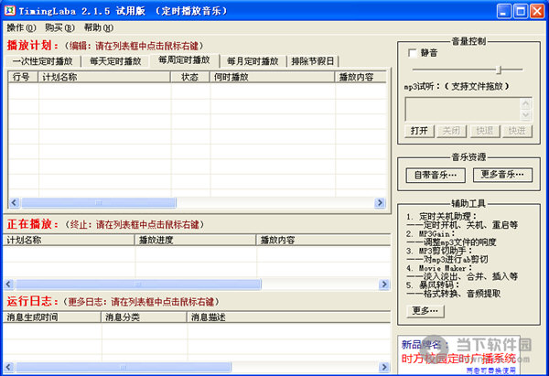This screenshot has width=549, height=376.
Task: Click schedule list right scroll arrow
Action: point(380,203)
